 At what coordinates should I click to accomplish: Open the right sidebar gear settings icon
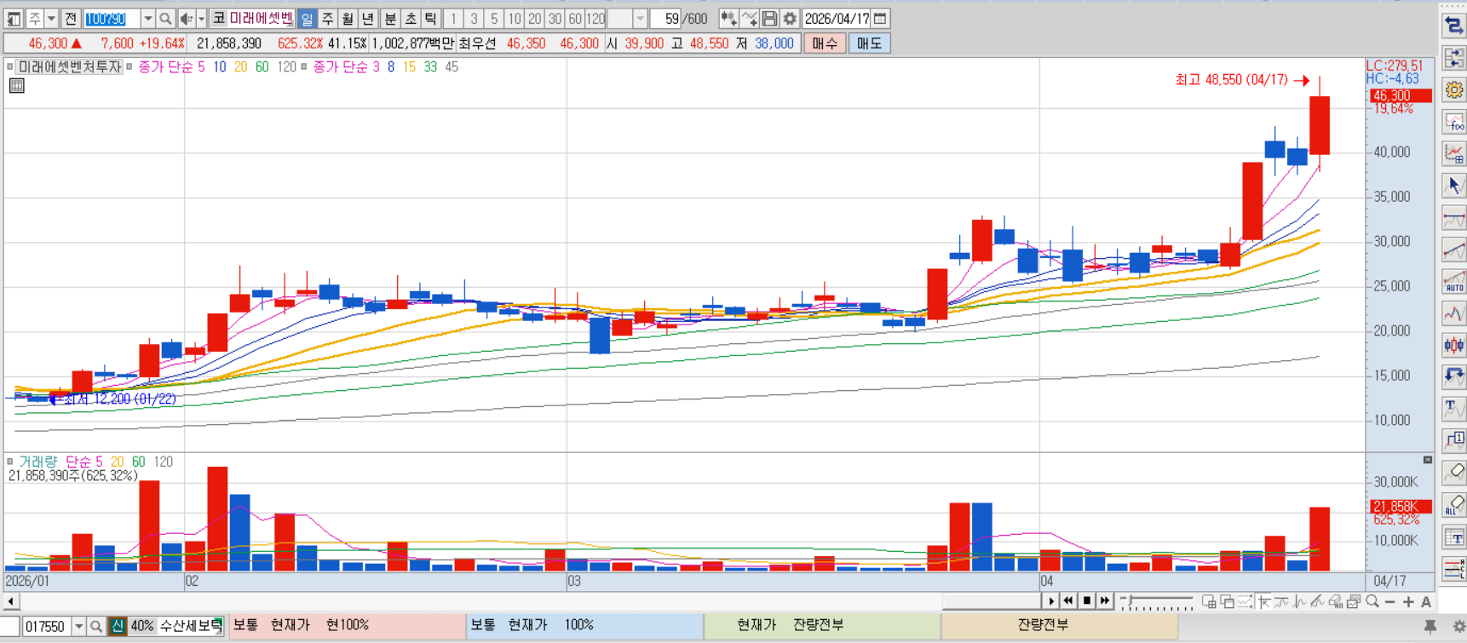coord(1453,89)
